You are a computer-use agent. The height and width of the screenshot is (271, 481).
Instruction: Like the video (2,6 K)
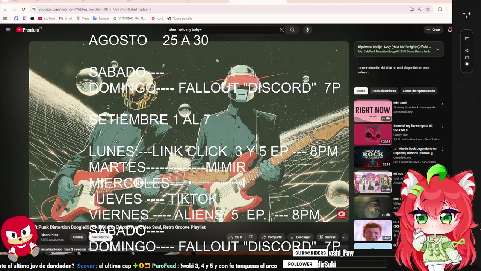(235, 237)
